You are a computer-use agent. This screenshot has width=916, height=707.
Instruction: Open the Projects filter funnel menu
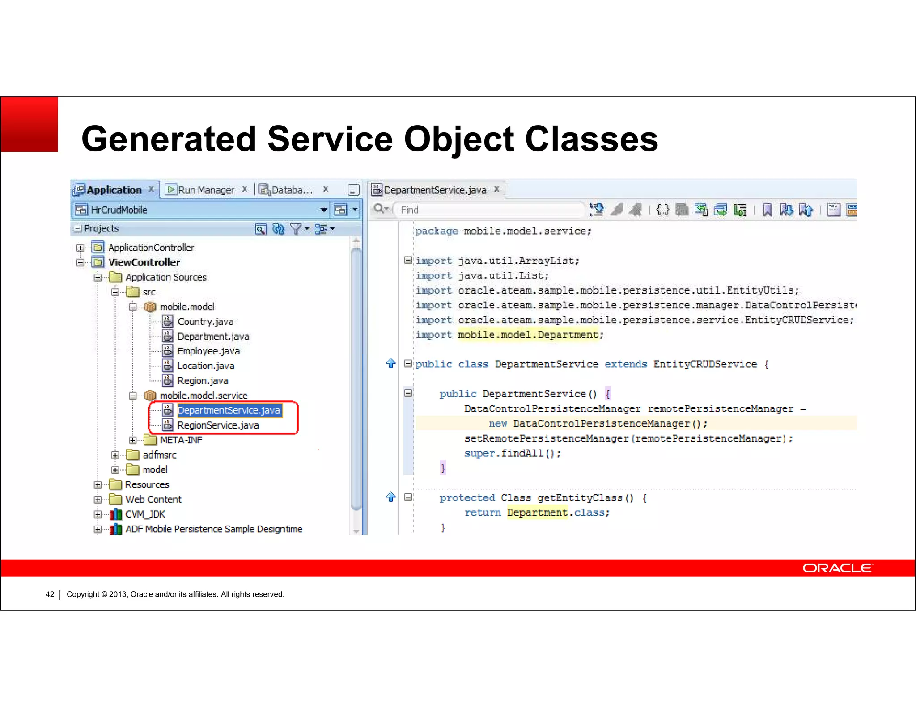point(299,229)
